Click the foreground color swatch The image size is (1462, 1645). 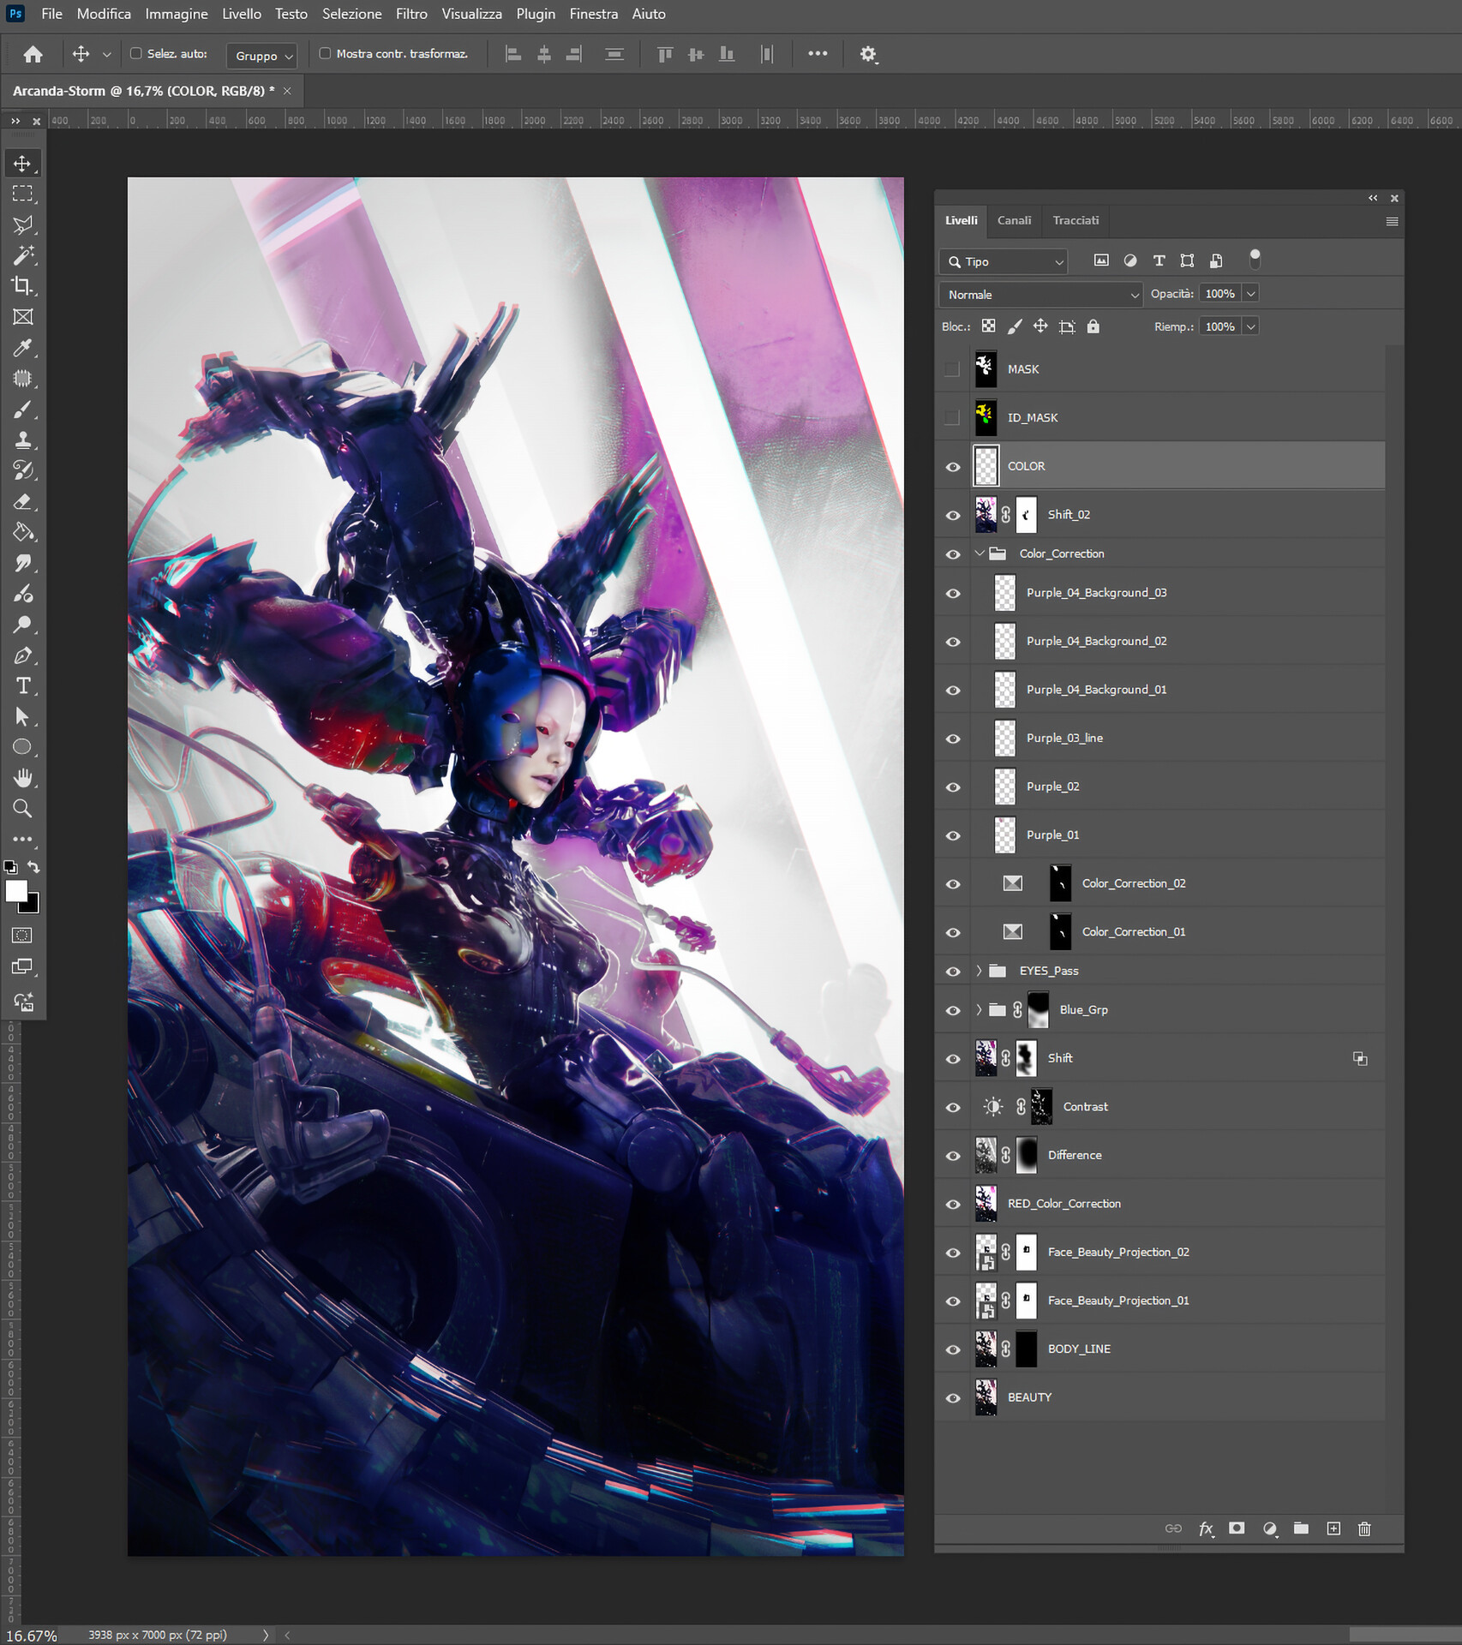point(15,891)
